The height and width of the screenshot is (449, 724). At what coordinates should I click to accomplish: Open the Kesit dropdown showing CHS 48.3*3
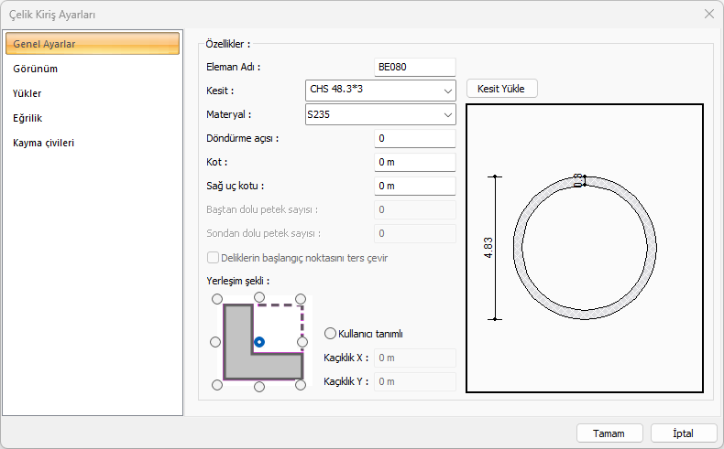coord(379,91)
